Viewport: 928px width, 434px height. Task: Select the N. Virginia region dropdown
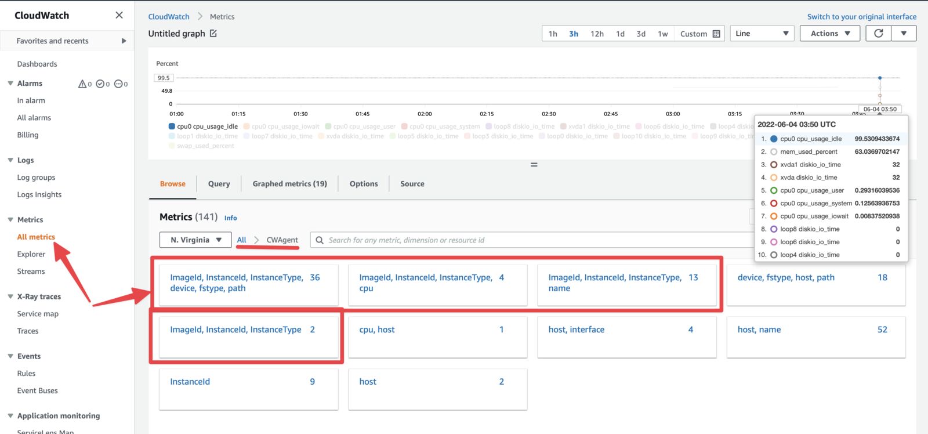click(195, 240)
